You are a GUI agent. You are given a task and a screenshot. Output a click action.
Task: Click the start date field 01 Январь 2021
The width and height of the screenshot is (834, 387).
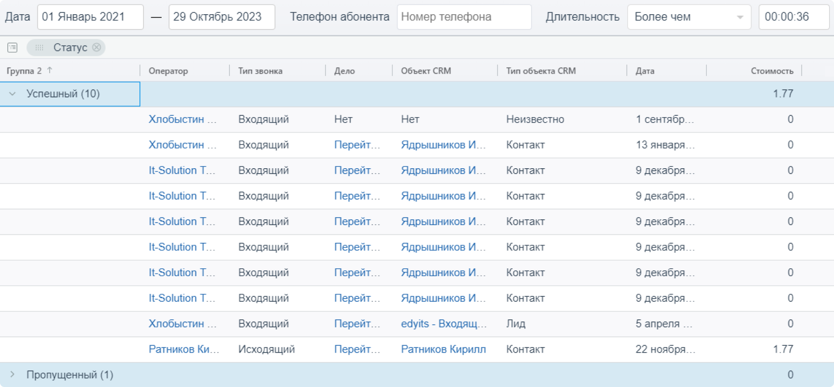tap(90, 17)
